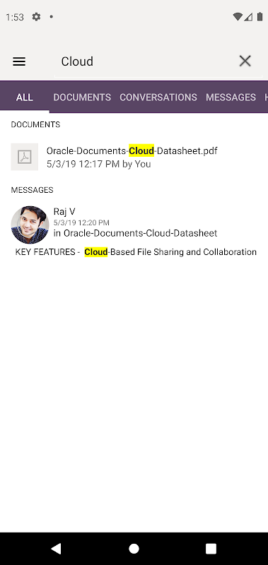
Task: Clear the search with the X icon
Action: [245, 61]
